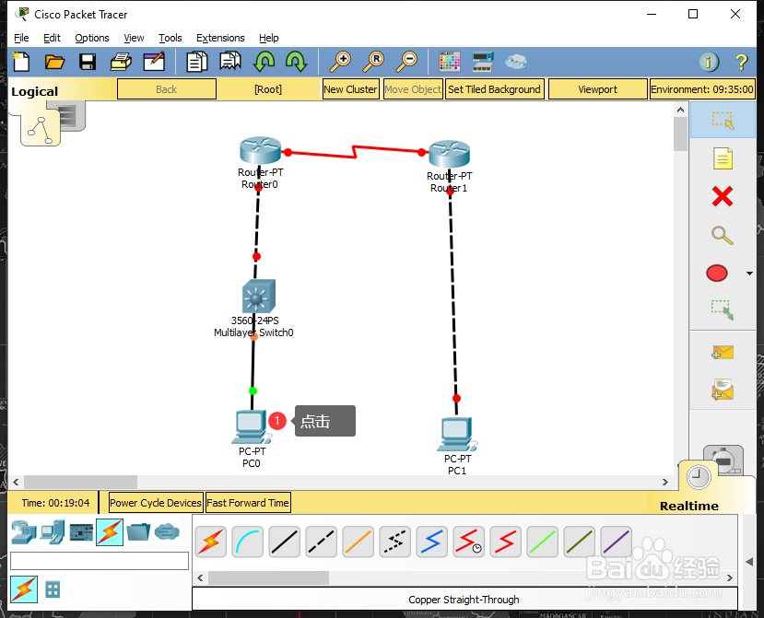Image resolution: width=764 pixels, height=618 pixels.
Task: Pick the automatic connection type
Action: click(210, 542)
